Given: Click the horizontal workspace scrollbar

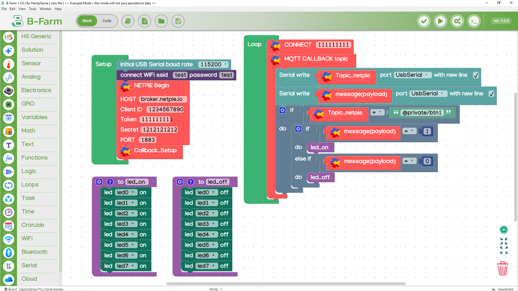Looking at the screenshot, I should (286, 283).
